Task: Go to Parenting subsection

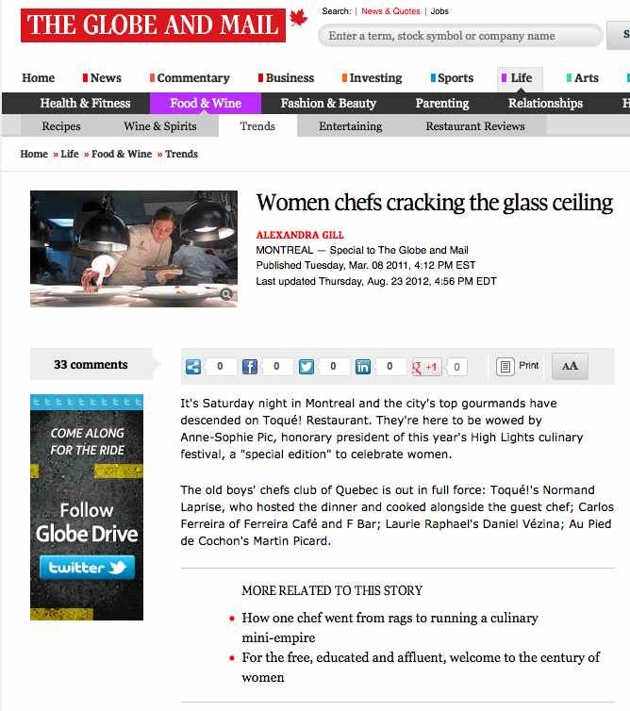Action: 442,104
